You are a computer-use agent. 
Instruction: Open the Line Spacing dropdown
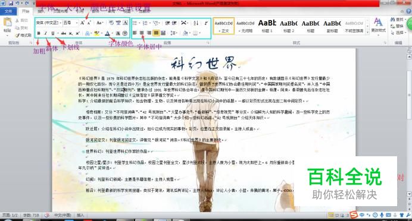click(174, 33)
